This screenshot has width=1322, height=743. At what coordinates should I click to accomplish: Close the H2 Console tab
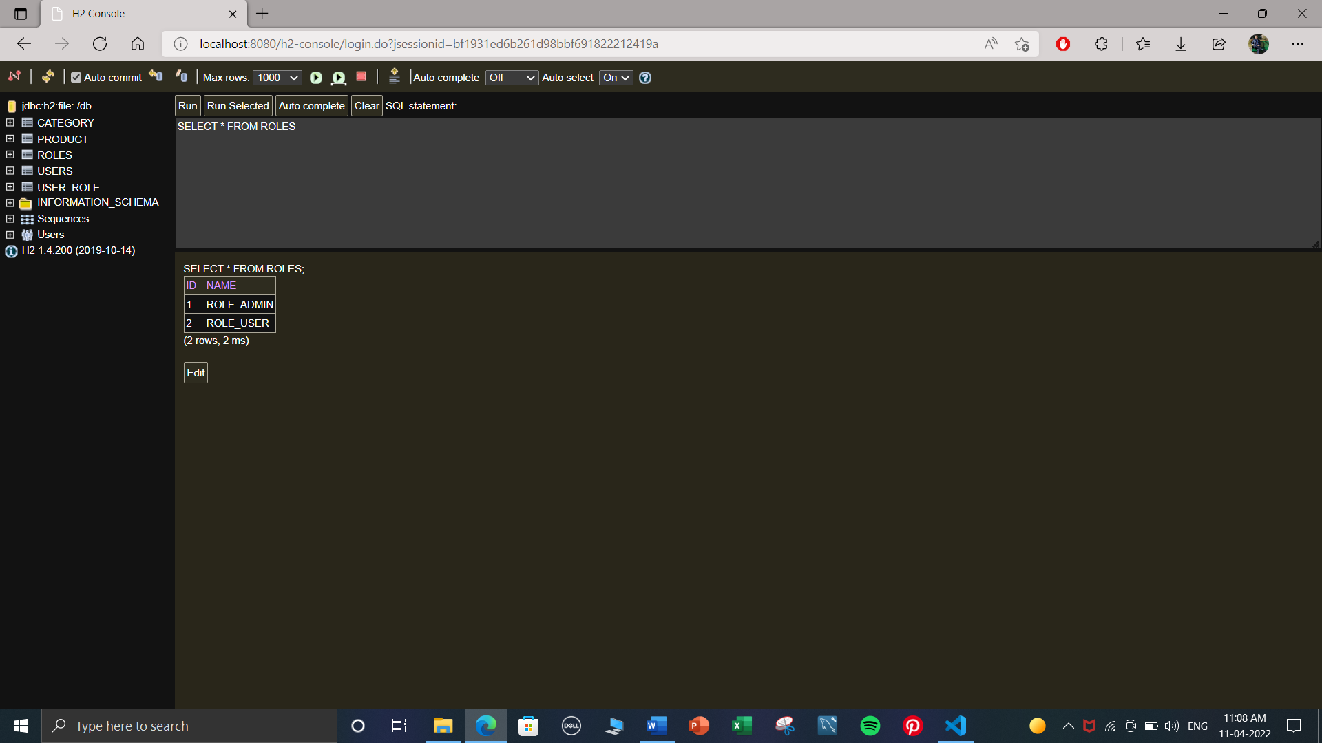click(233, 14)
